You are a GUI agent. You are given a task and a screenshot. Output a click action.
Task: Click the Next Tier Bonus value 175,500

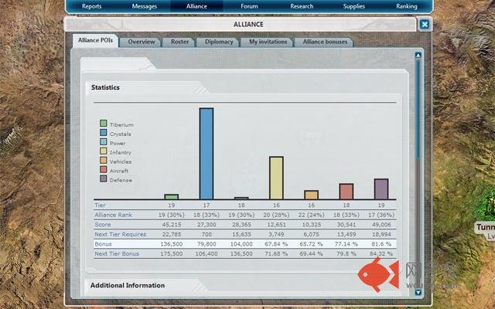tap(172, 254)
